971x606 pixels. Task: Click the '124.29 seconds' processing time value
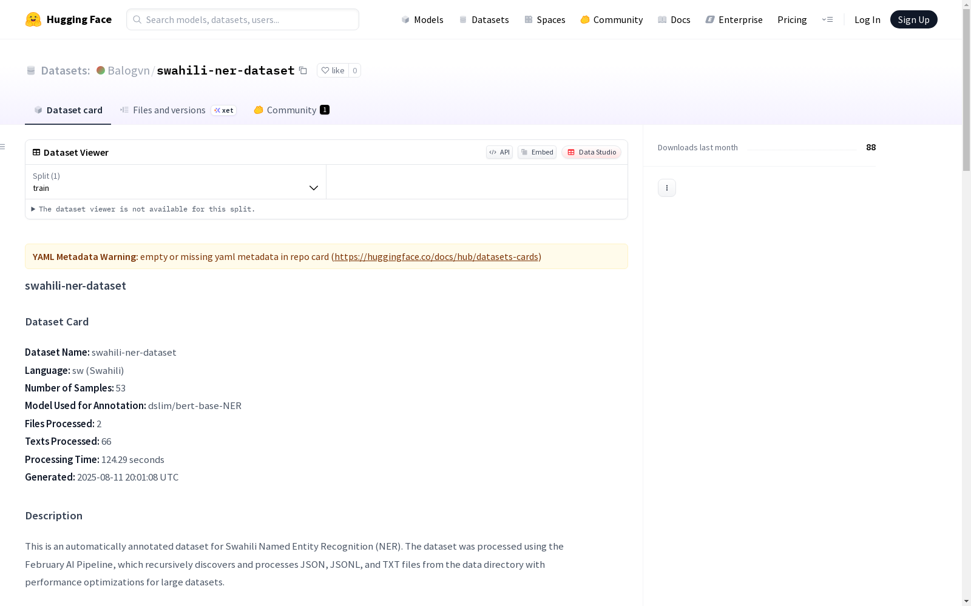click(133, 459)
